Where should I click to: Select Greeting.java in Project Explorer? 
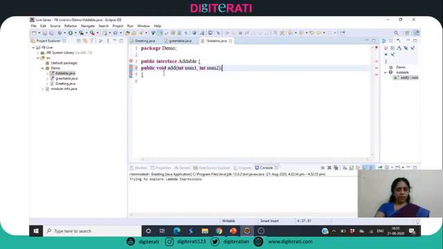coord(63,84)
